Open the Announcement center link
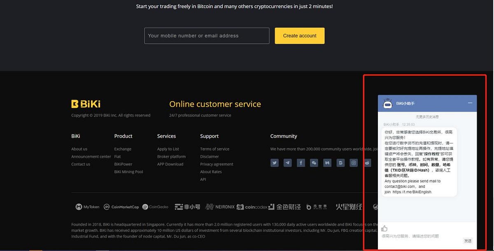494x251 pixels. click(x=91, y=156)
